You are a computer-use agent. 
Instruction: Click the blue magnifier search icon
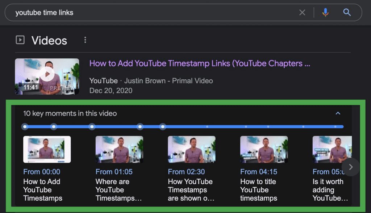(x=347, y=12)
